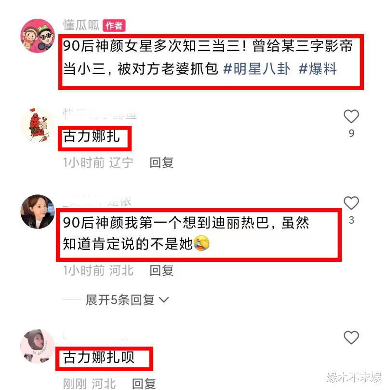Like the 古力娜扎呗 comment heart

coord(351,337)
